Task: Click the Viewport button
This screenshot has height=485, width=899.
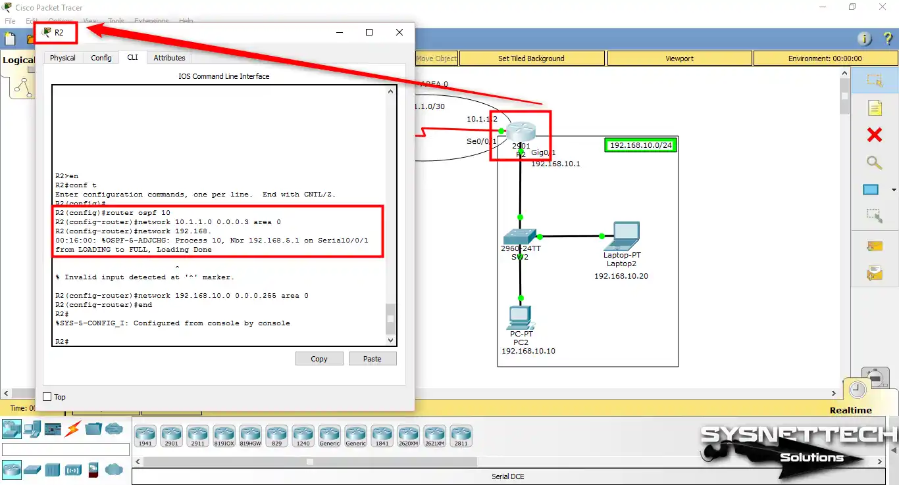Action: pyautogui.click(x=679, y=58)
